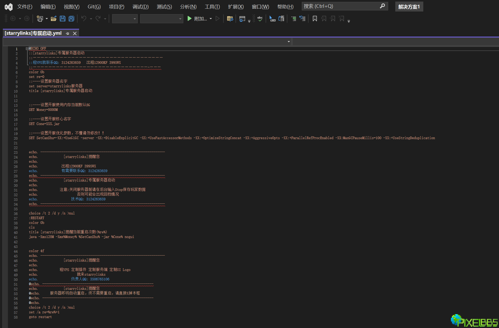Save the current file with floppy icon
This screenshot has width=499, height=328.
tap(63, 19)
